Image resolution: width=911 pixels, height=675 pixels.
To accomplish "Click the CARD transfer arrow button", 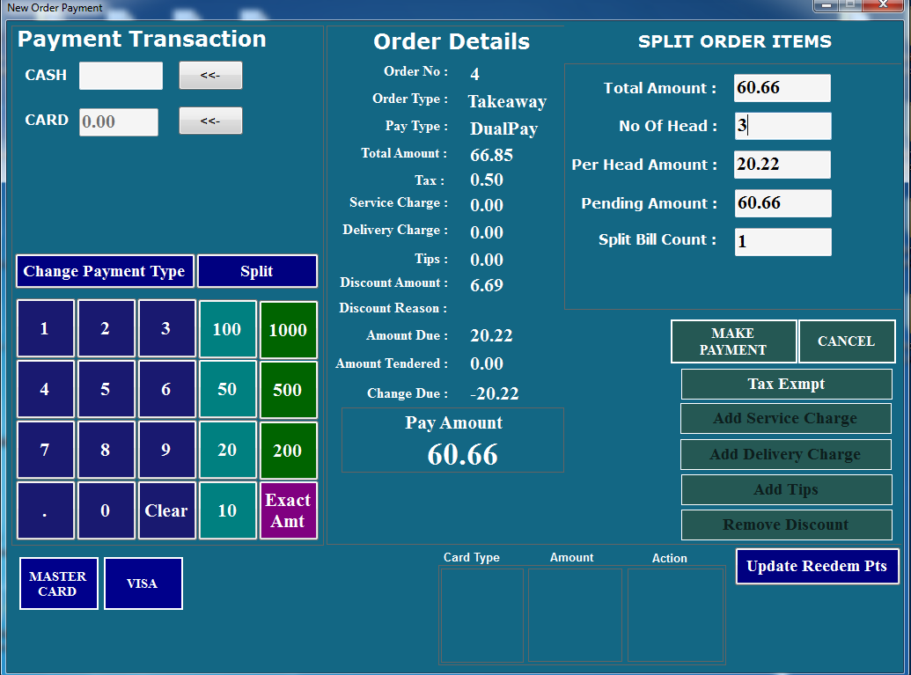I will click(x=210, y=121).
